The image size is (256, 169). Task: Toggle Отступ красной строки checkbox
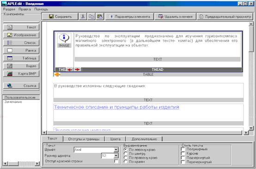116,161
